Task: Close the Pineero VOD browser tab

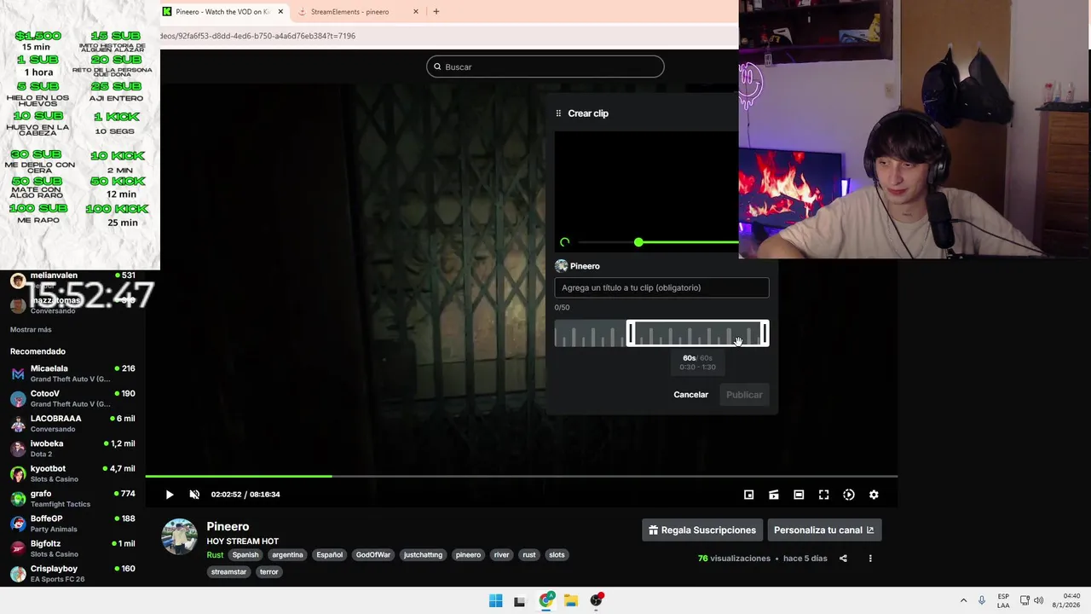Action: [280, 12]
